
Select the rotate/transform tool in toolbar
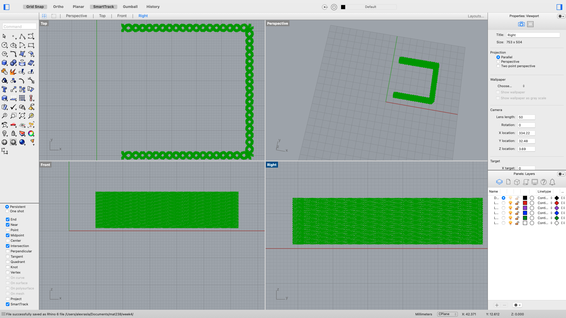tap(31, 89)
